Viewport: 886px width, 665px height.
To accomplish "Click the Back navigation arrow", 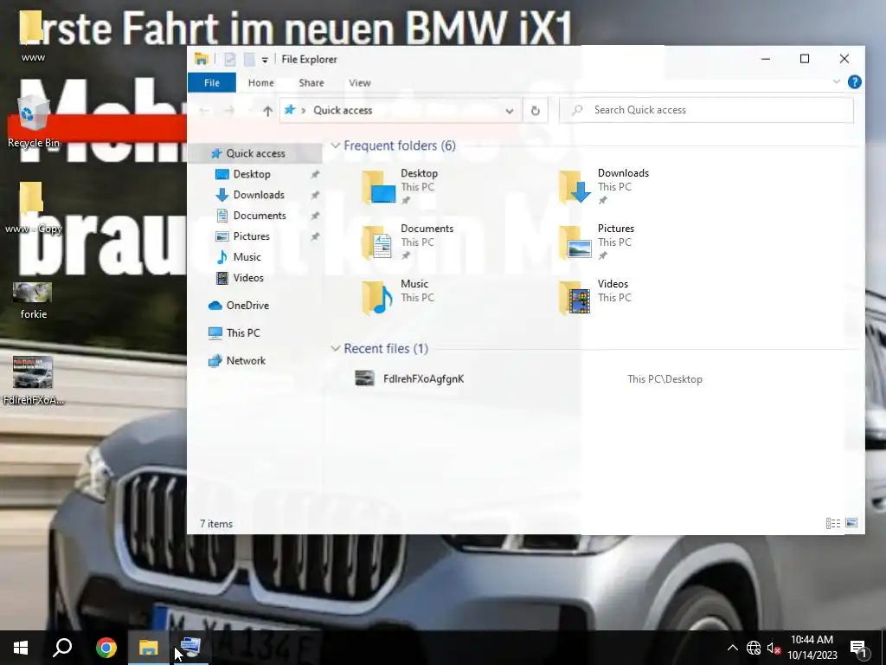I will [x=204, y=110].
